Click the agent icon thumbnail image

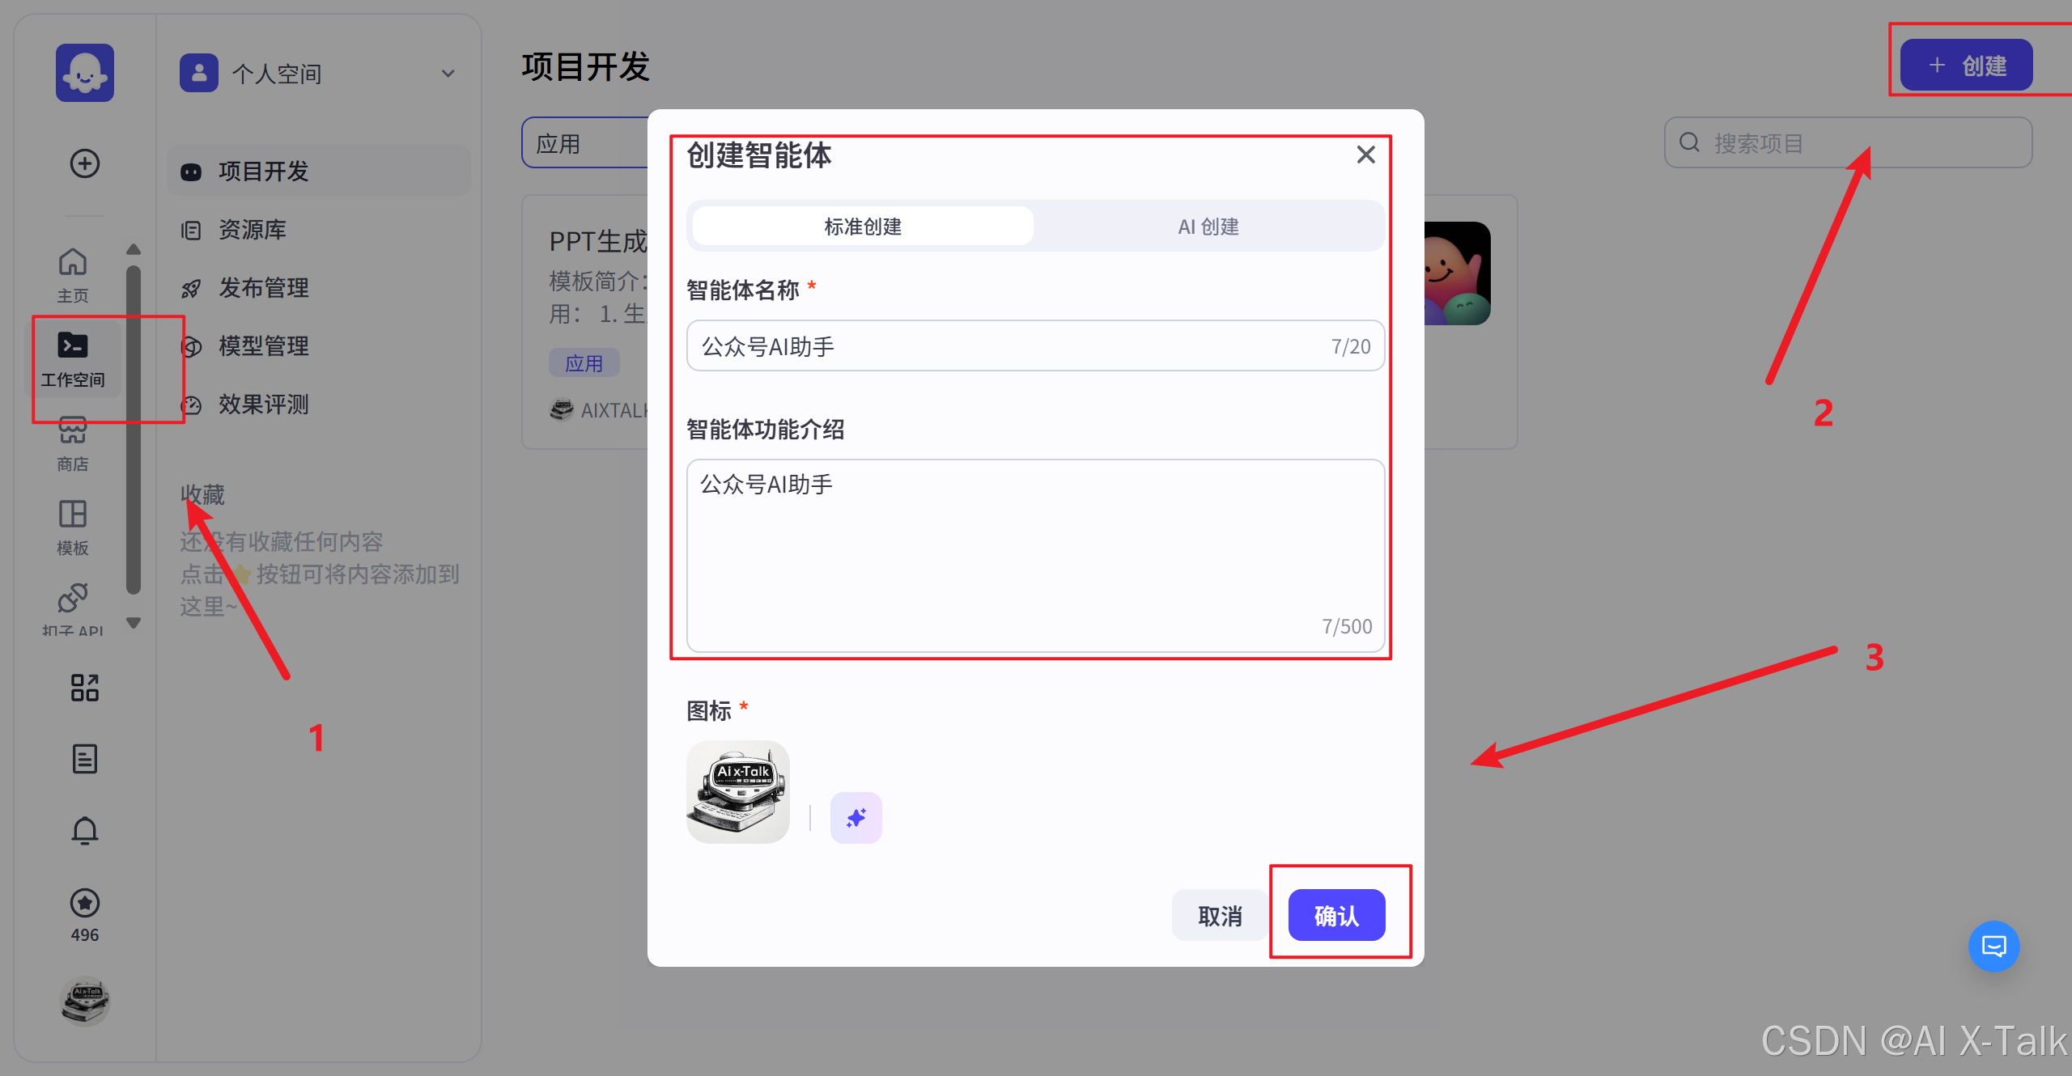[x=737, y=792]
